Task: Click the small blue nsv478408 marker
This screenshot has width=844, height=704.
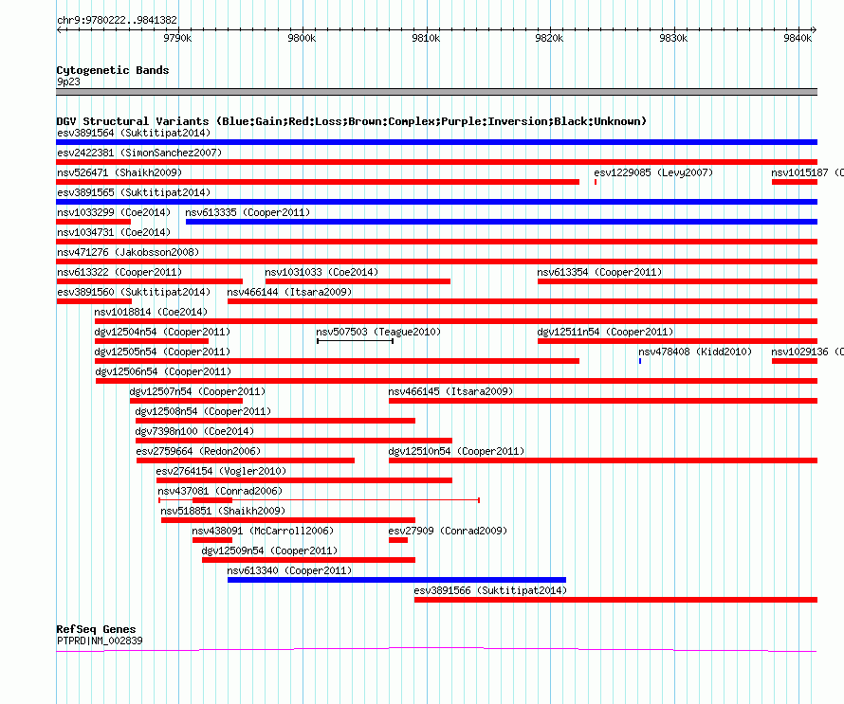Action: pos(640,361)
